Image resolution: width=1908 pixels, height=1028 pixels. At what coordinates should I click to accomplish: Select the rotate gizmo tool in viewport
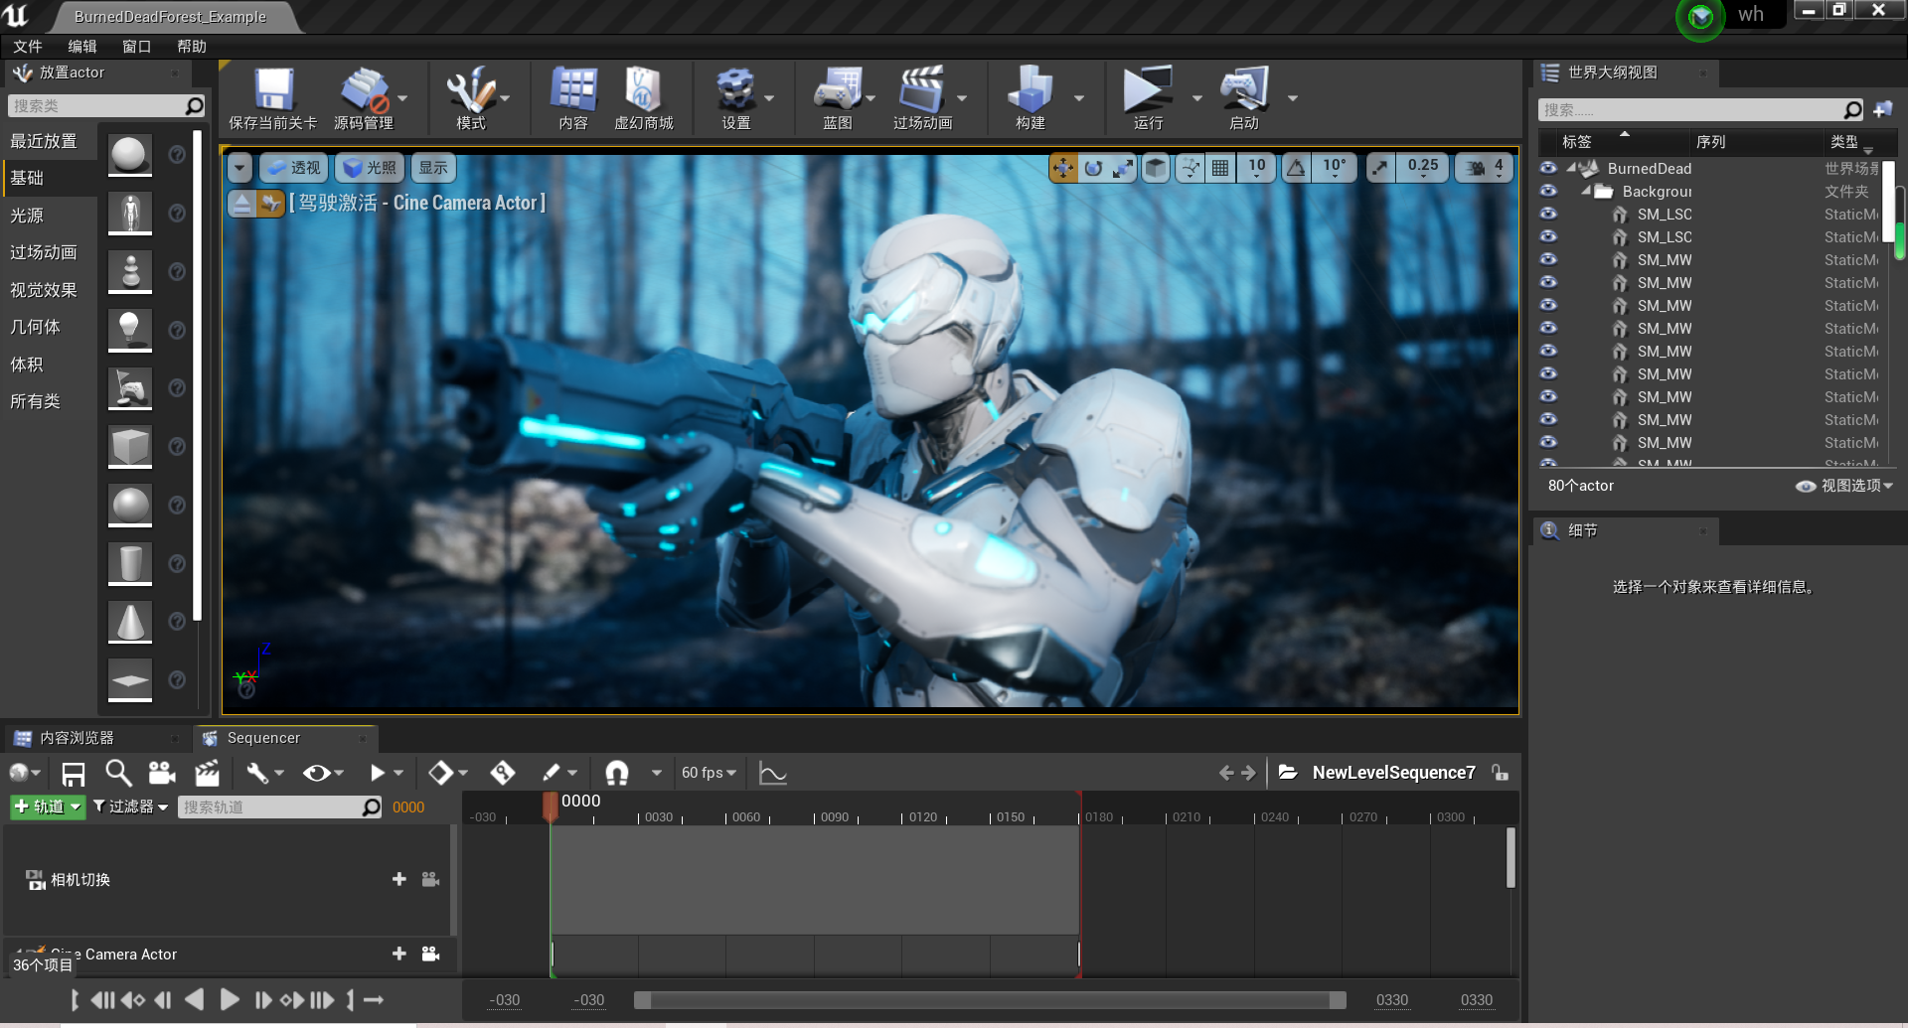[x=1093, y=168]
